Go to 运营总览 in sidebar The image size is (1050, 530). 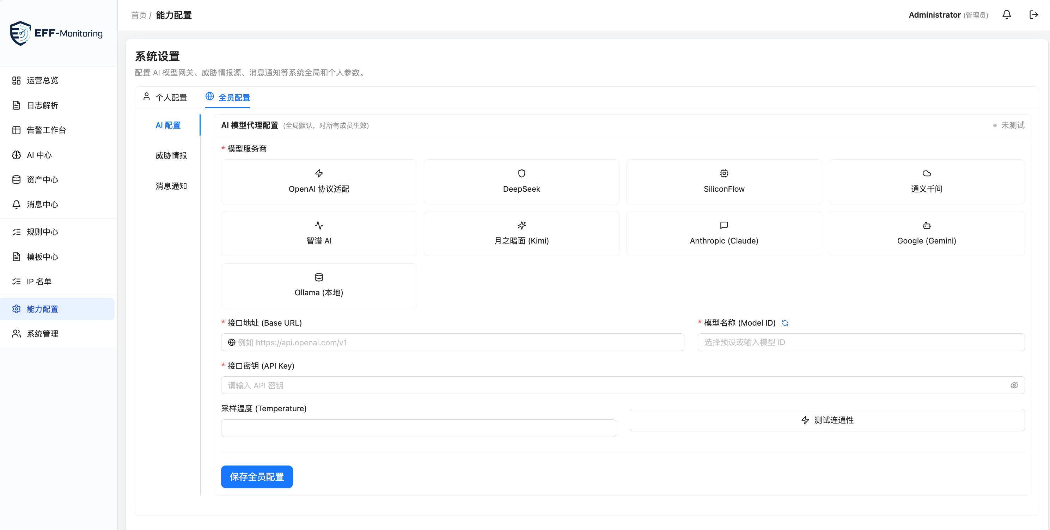(x=57, y=80)
